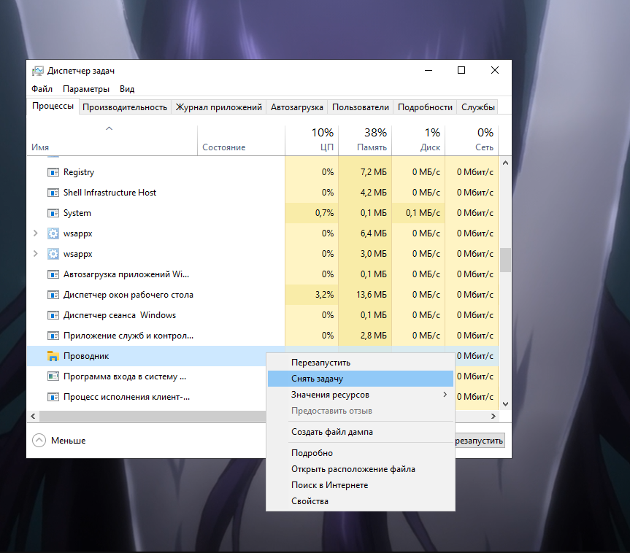Open the Вид menu

[x=127, y=89]
